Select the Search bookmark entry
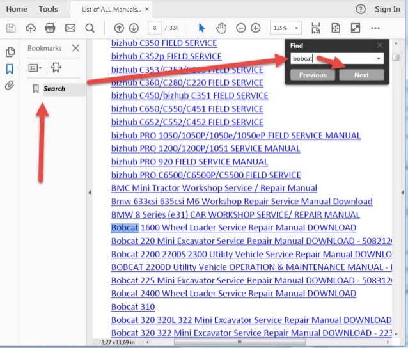The image size is (408, 348). pyautogui.click(x=54, y=89)
